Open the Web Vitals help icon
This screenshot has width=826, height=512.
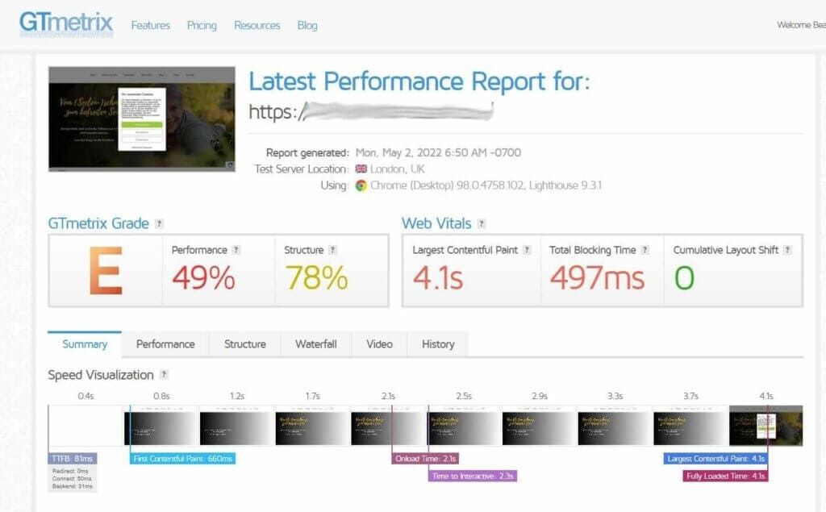click(481, 224)
